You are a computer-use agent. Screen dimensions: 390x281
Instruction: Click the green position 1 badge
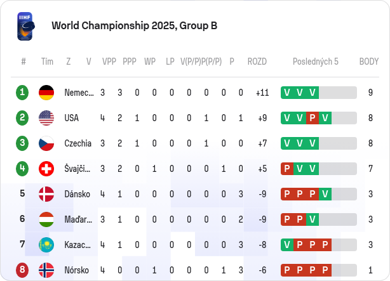[x=22, y=93]
